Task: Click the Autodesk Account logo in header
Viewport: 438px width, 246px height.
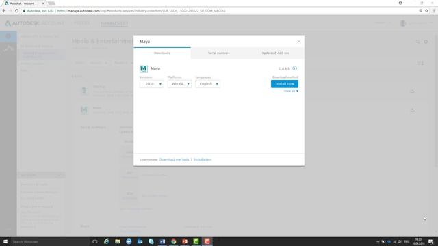Action: (x=35, y=23)
